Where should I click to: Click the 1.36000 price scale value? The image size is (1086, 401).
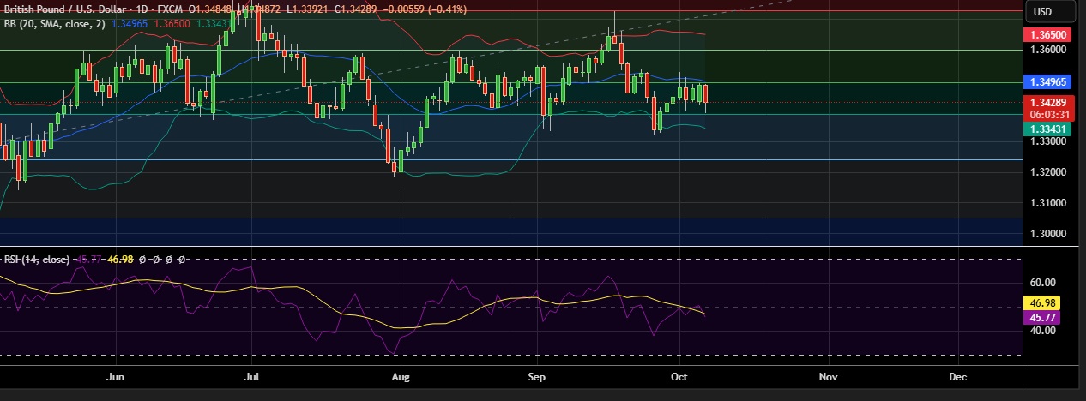click(x=1047, y=50)
